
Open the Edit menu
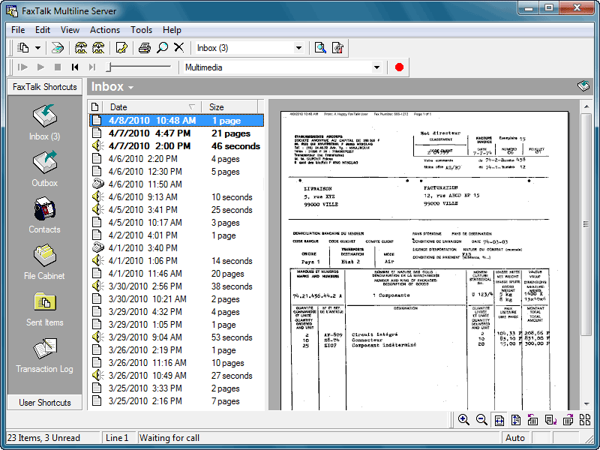[x=43, y=30]
